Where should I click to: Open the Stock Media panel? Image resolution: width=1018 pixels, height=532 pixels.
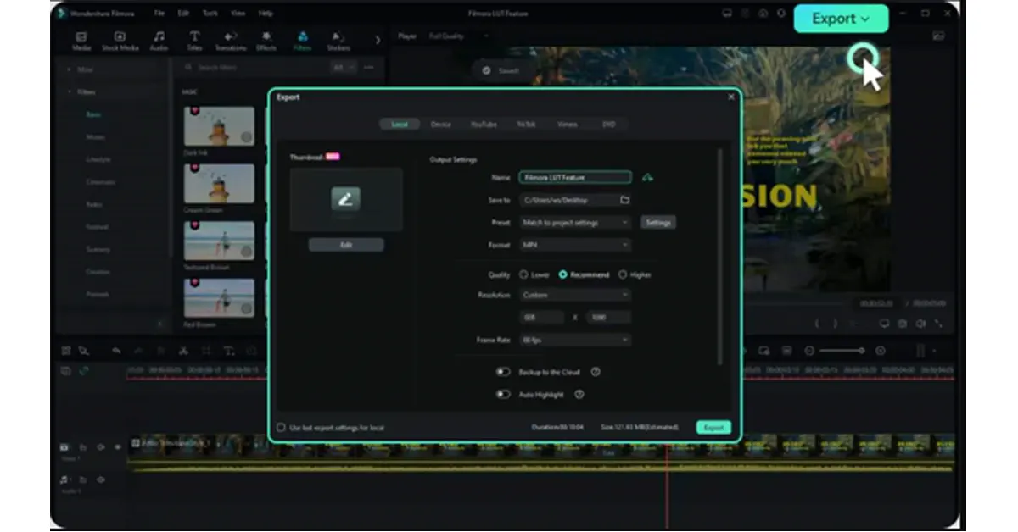tap(120, 42)
